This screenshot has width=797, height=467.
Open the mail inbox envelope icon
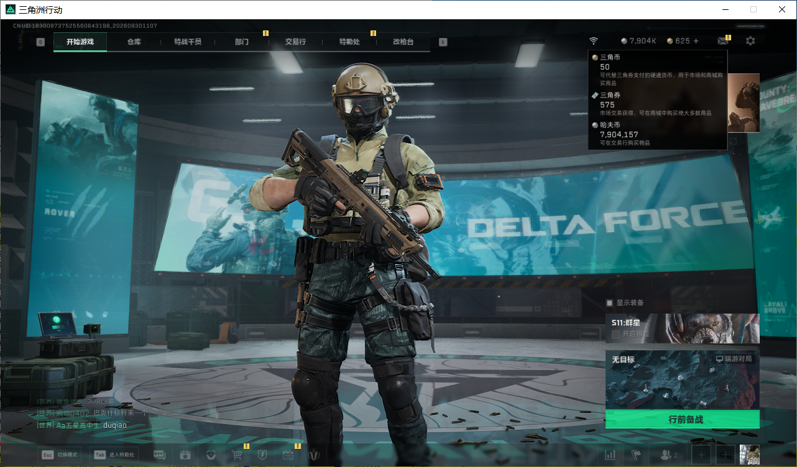(722, 41)
